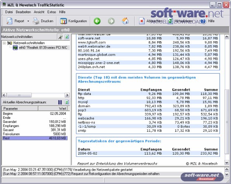Click the title bar application icon

pyautogui.click(x=4, y=4)
